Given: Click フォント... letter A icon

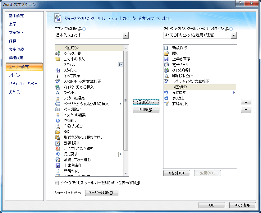Looking at the screenshot, I should click(58, 93).
